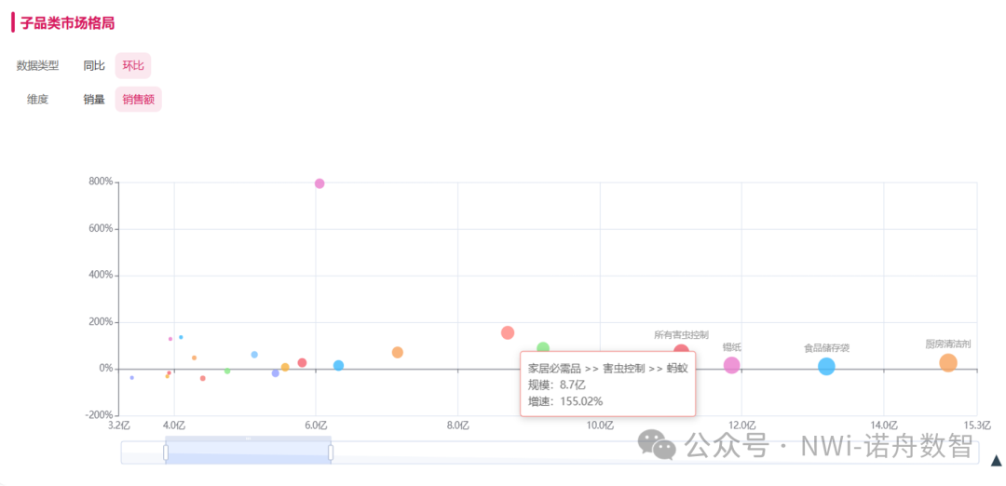
Task: Click the pink bubble at the 800% level
Action: [x=319, y=183]
